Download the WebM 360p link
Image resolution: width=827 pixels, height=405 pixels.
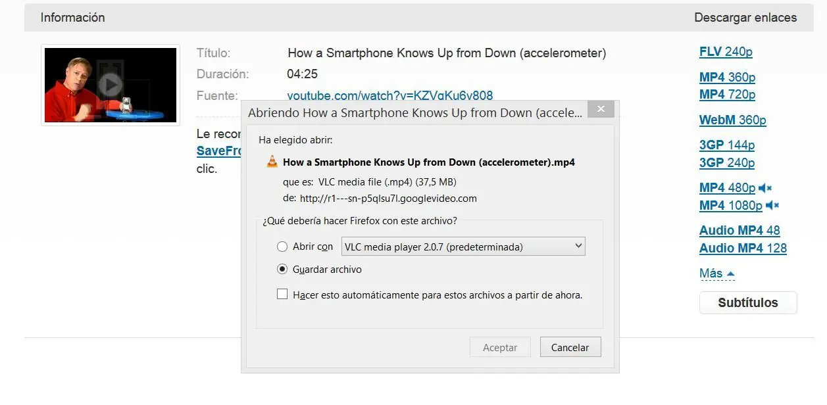tap(733, 120)
